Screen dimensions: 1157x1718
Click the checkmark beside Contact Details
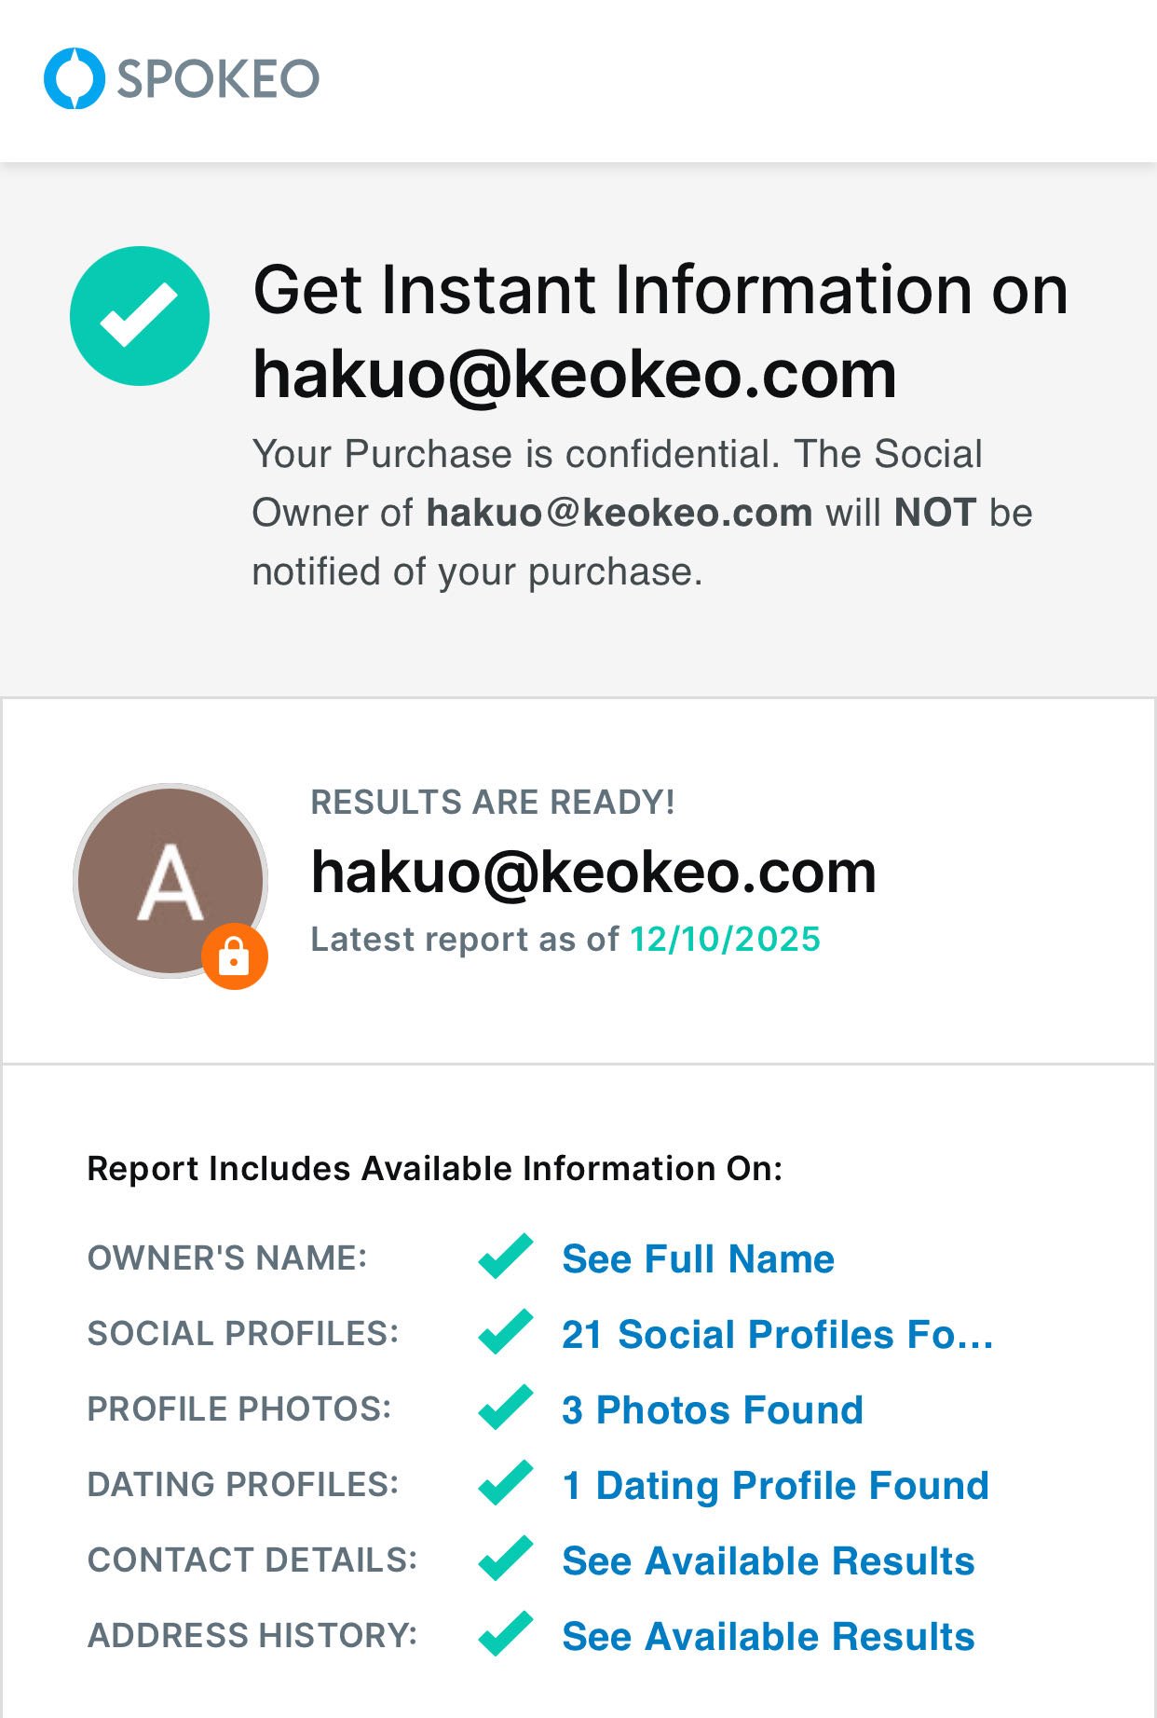506,1559
